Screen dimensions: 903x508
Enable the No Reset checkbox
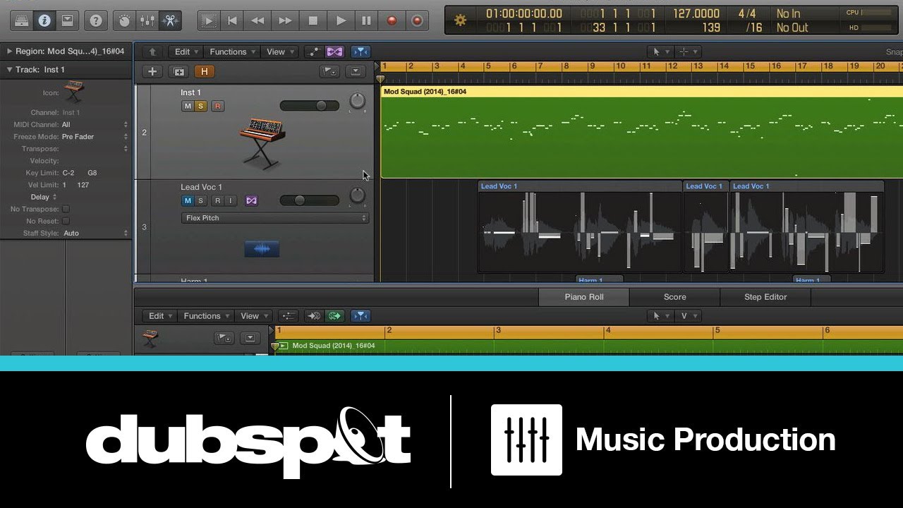(x=66, y=221)
